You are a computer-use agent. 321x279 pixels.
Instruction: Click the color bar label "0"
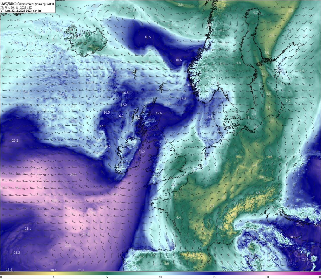pos(1,277)
